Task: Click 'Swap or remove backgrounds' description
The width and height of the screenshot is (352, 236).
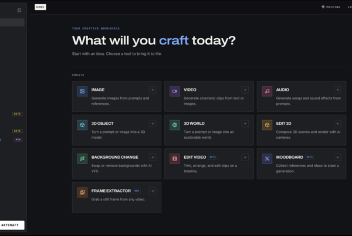Action: (121, 168)
